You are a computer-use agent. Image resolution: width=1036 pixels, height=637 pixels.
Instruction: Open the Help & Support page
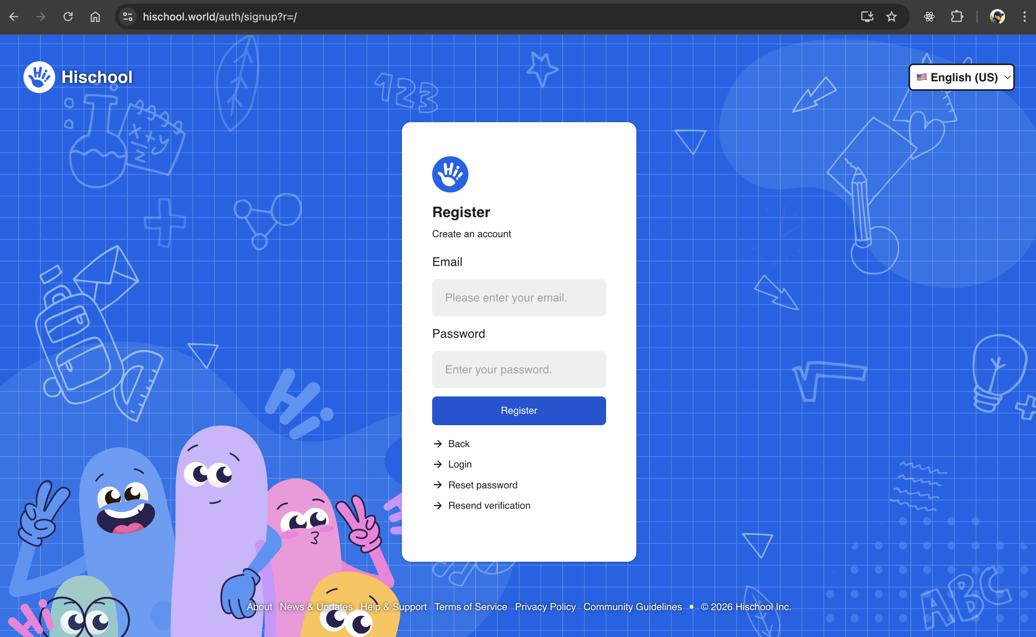(393, 607)
